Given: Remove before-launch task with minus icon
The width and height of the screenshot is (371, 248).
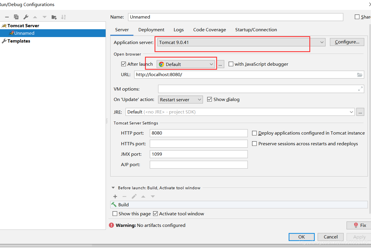Looking at the screenshot, I should (124, 196).
